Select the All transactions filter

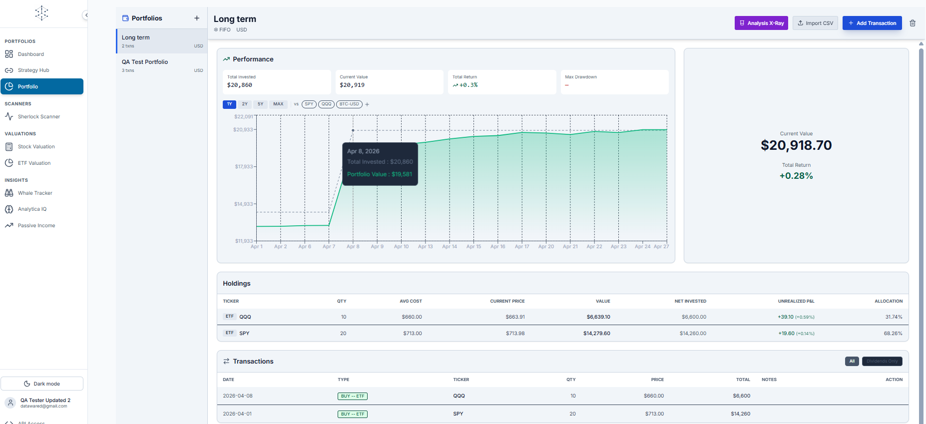pos(852,361)
